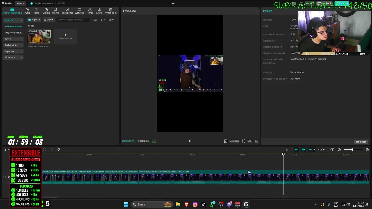Open the 9:16 aspect ratio button
Screen dimensions: 372x209
coord(250,141)
